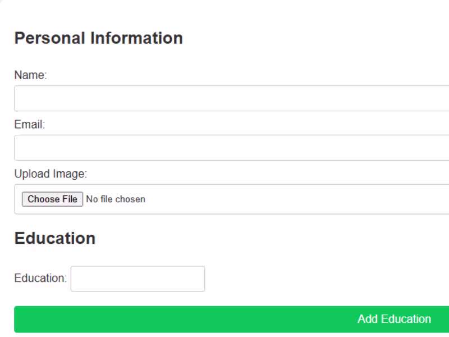Click the "Name:" label
Screen dimensions: 449x337
(x=30, y=75)
